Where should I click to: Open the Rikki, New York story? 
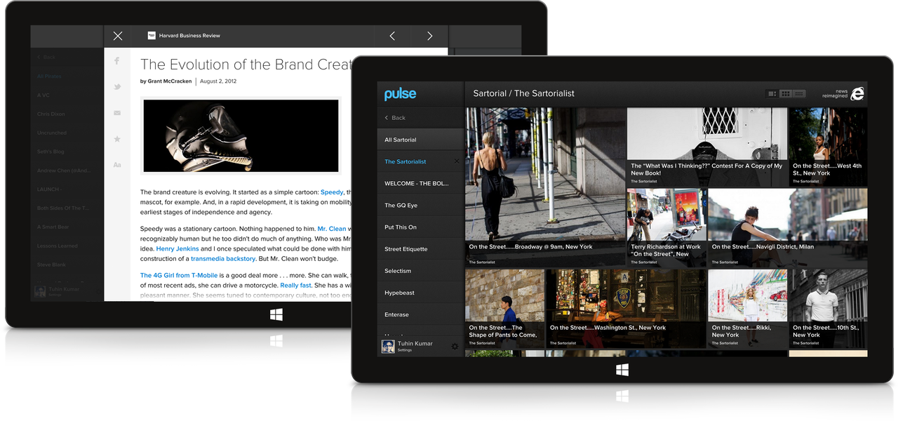coord(748,307)
